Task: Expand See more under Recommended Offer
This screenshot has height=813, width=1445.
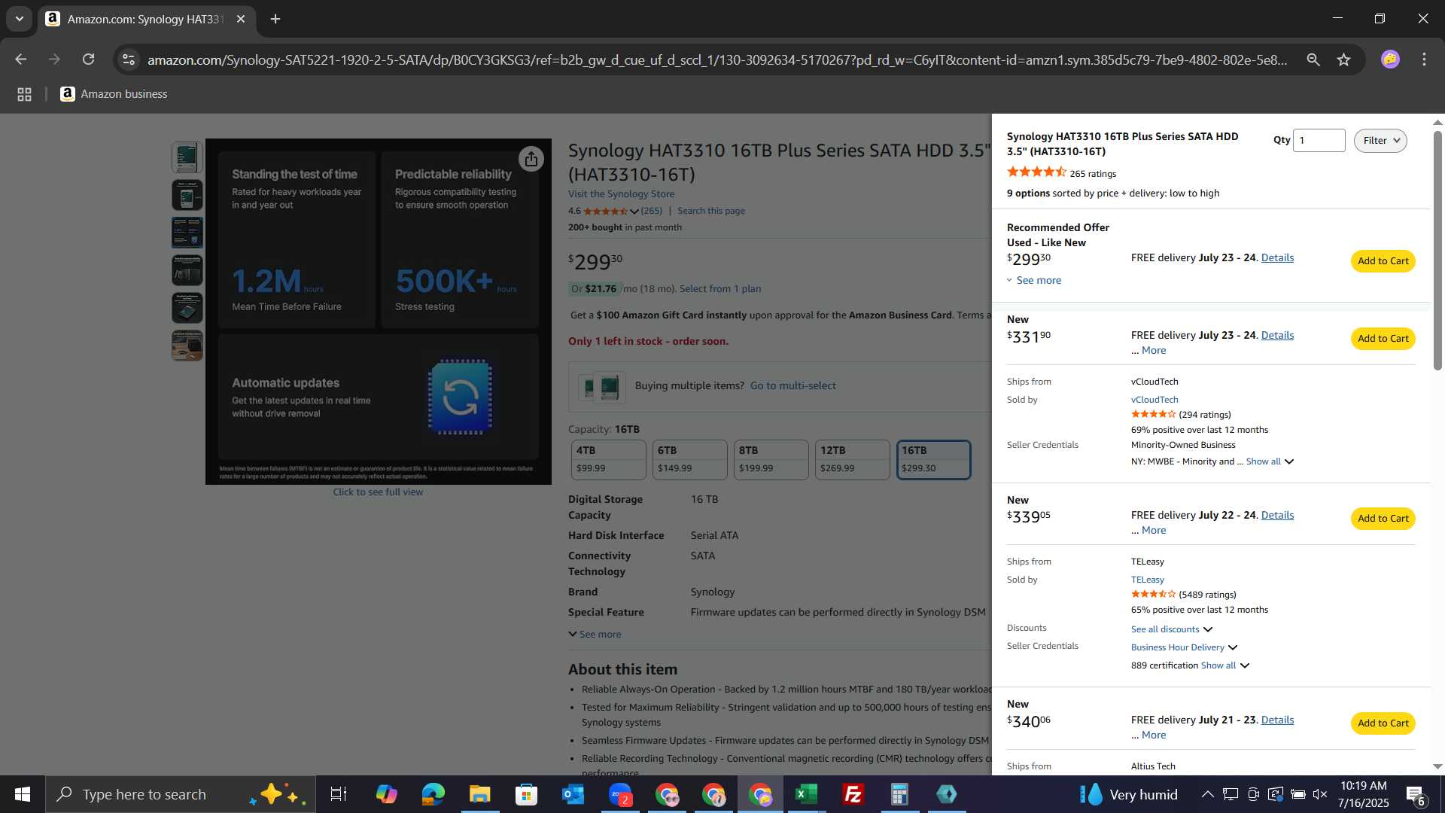Action: pyautogui.click(x=1034, y=280)
